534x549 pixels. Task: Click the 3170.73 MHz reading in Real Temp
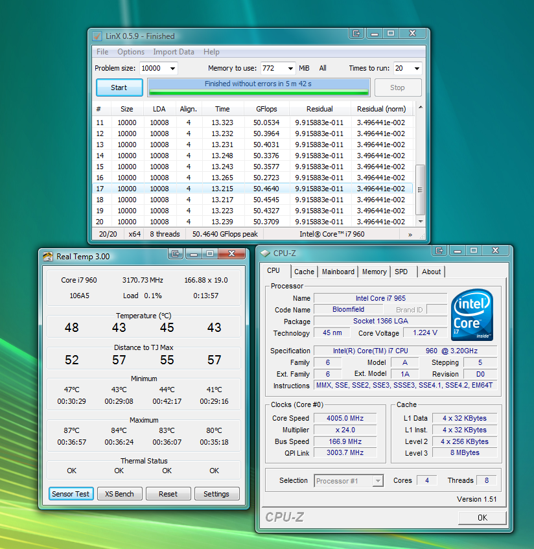coord(143,280)
